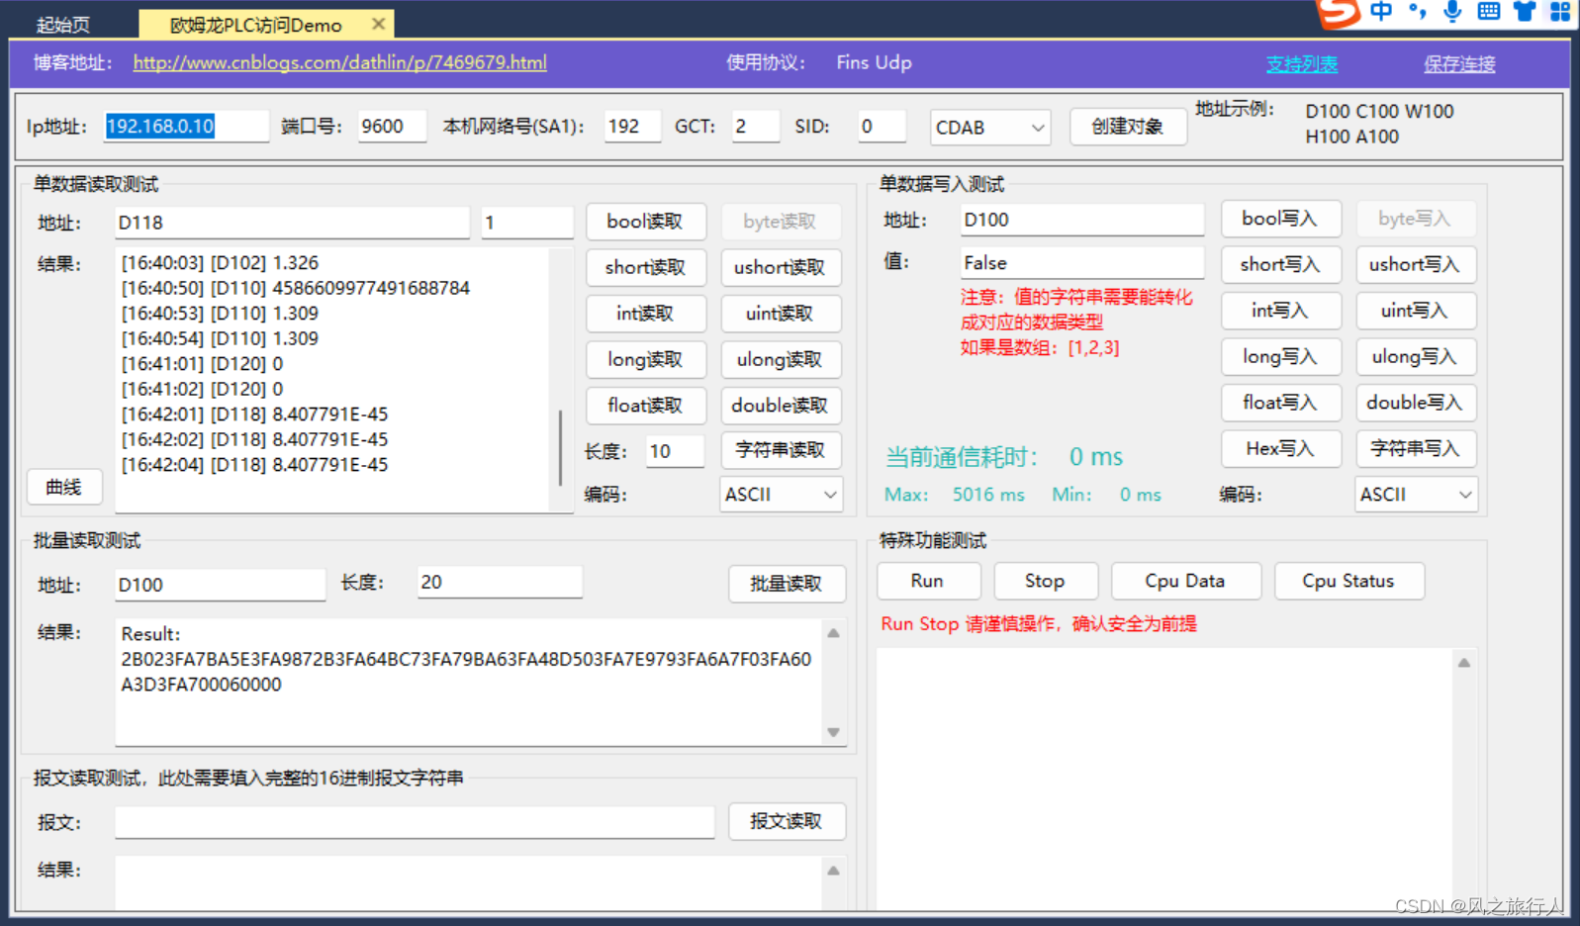
Task: Click the int读取 button
Action: pyautogui.click(x=645, y=314)
